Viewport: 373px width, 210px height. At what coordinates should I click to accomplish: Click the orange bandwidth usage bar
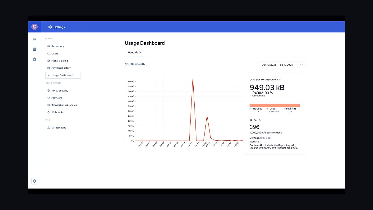(274, 105)
